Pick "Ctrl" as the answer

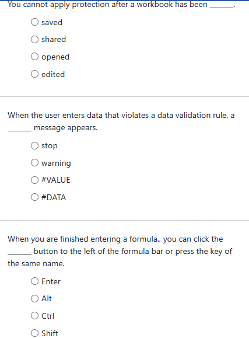pyautogui.click(x=34, y=316)
